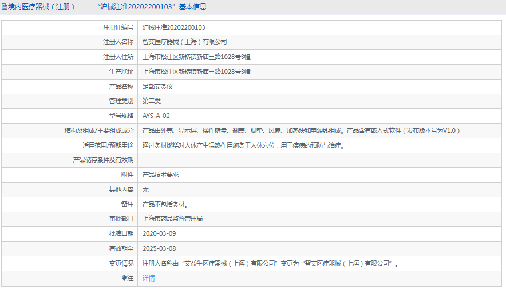Viewport: 506px width, 289px height.
Task: Click the 备注 label
Action: click(x=127, y=204)
